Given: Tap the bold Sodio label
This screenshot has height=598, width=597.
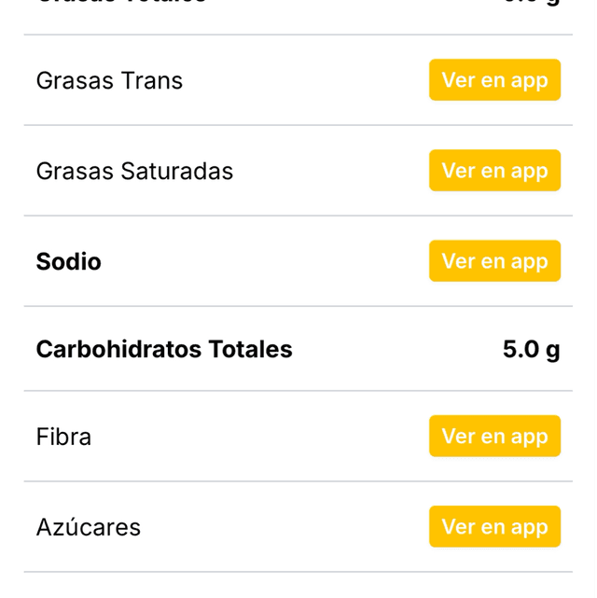Looking at the screenshot, I should coord(68,262).
